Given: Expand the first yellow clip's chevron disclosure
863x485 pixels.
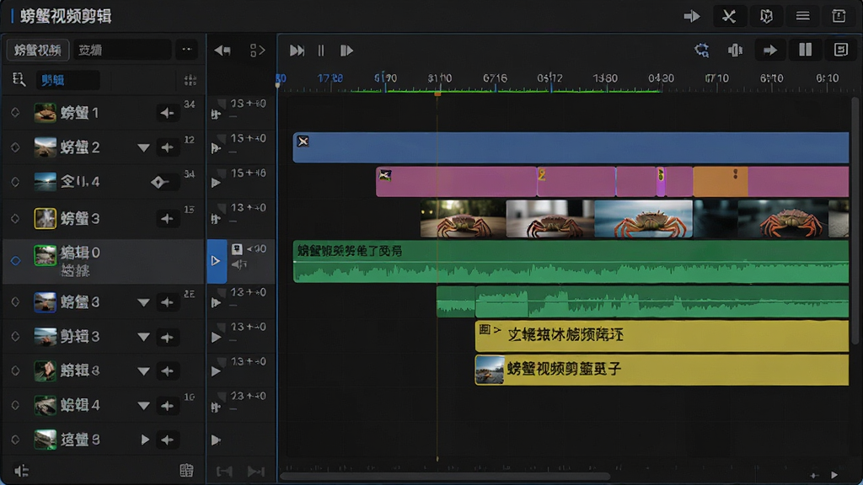Looking at the screenshot, I should (497, 330).
